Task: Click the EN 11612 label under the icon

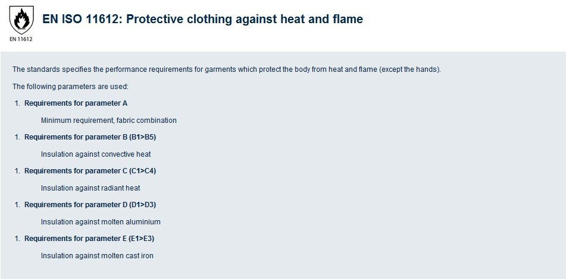Action: 21,39
